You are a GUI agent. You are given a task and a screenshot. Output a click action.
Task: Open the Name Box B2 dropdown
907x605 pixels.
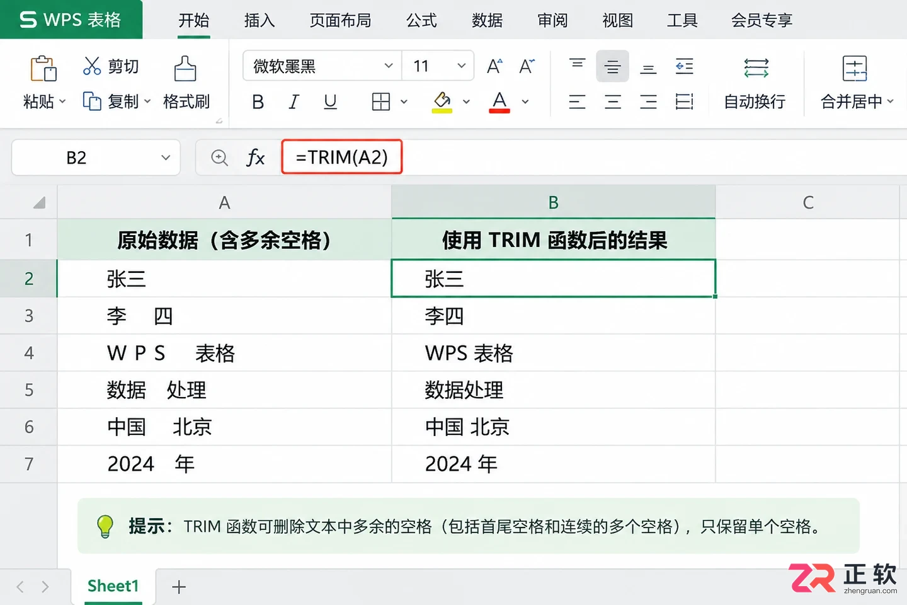(166, 158)
